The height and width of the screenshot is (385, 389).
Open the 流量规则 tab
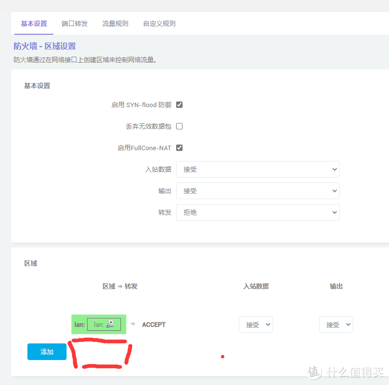click(115, 23)
